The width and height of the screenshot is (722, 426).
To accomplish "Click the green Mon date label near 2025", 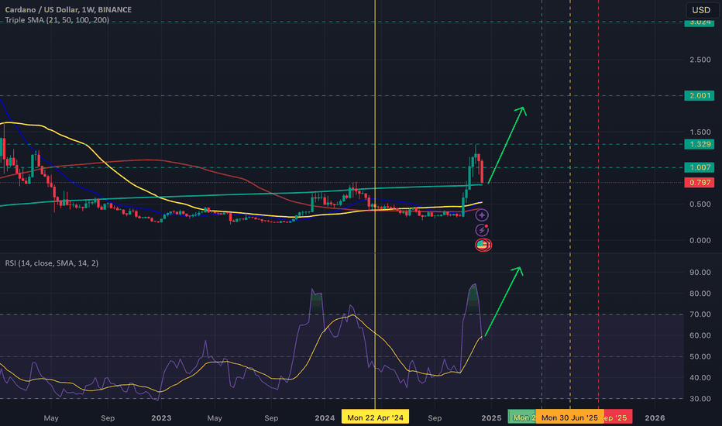I will tap(521, 417).
